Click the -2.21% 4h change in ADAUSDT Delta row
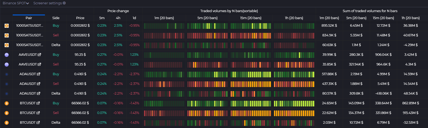 (118, 94)
